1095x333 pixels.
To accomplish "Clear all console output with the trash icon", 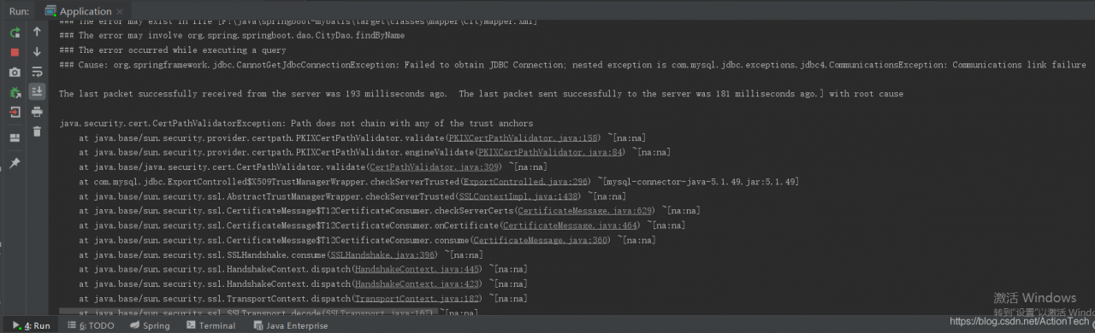I will point(37,131).
